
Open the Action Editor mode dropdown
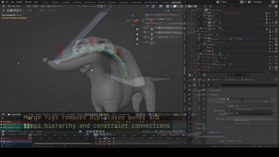pos(14,114)
